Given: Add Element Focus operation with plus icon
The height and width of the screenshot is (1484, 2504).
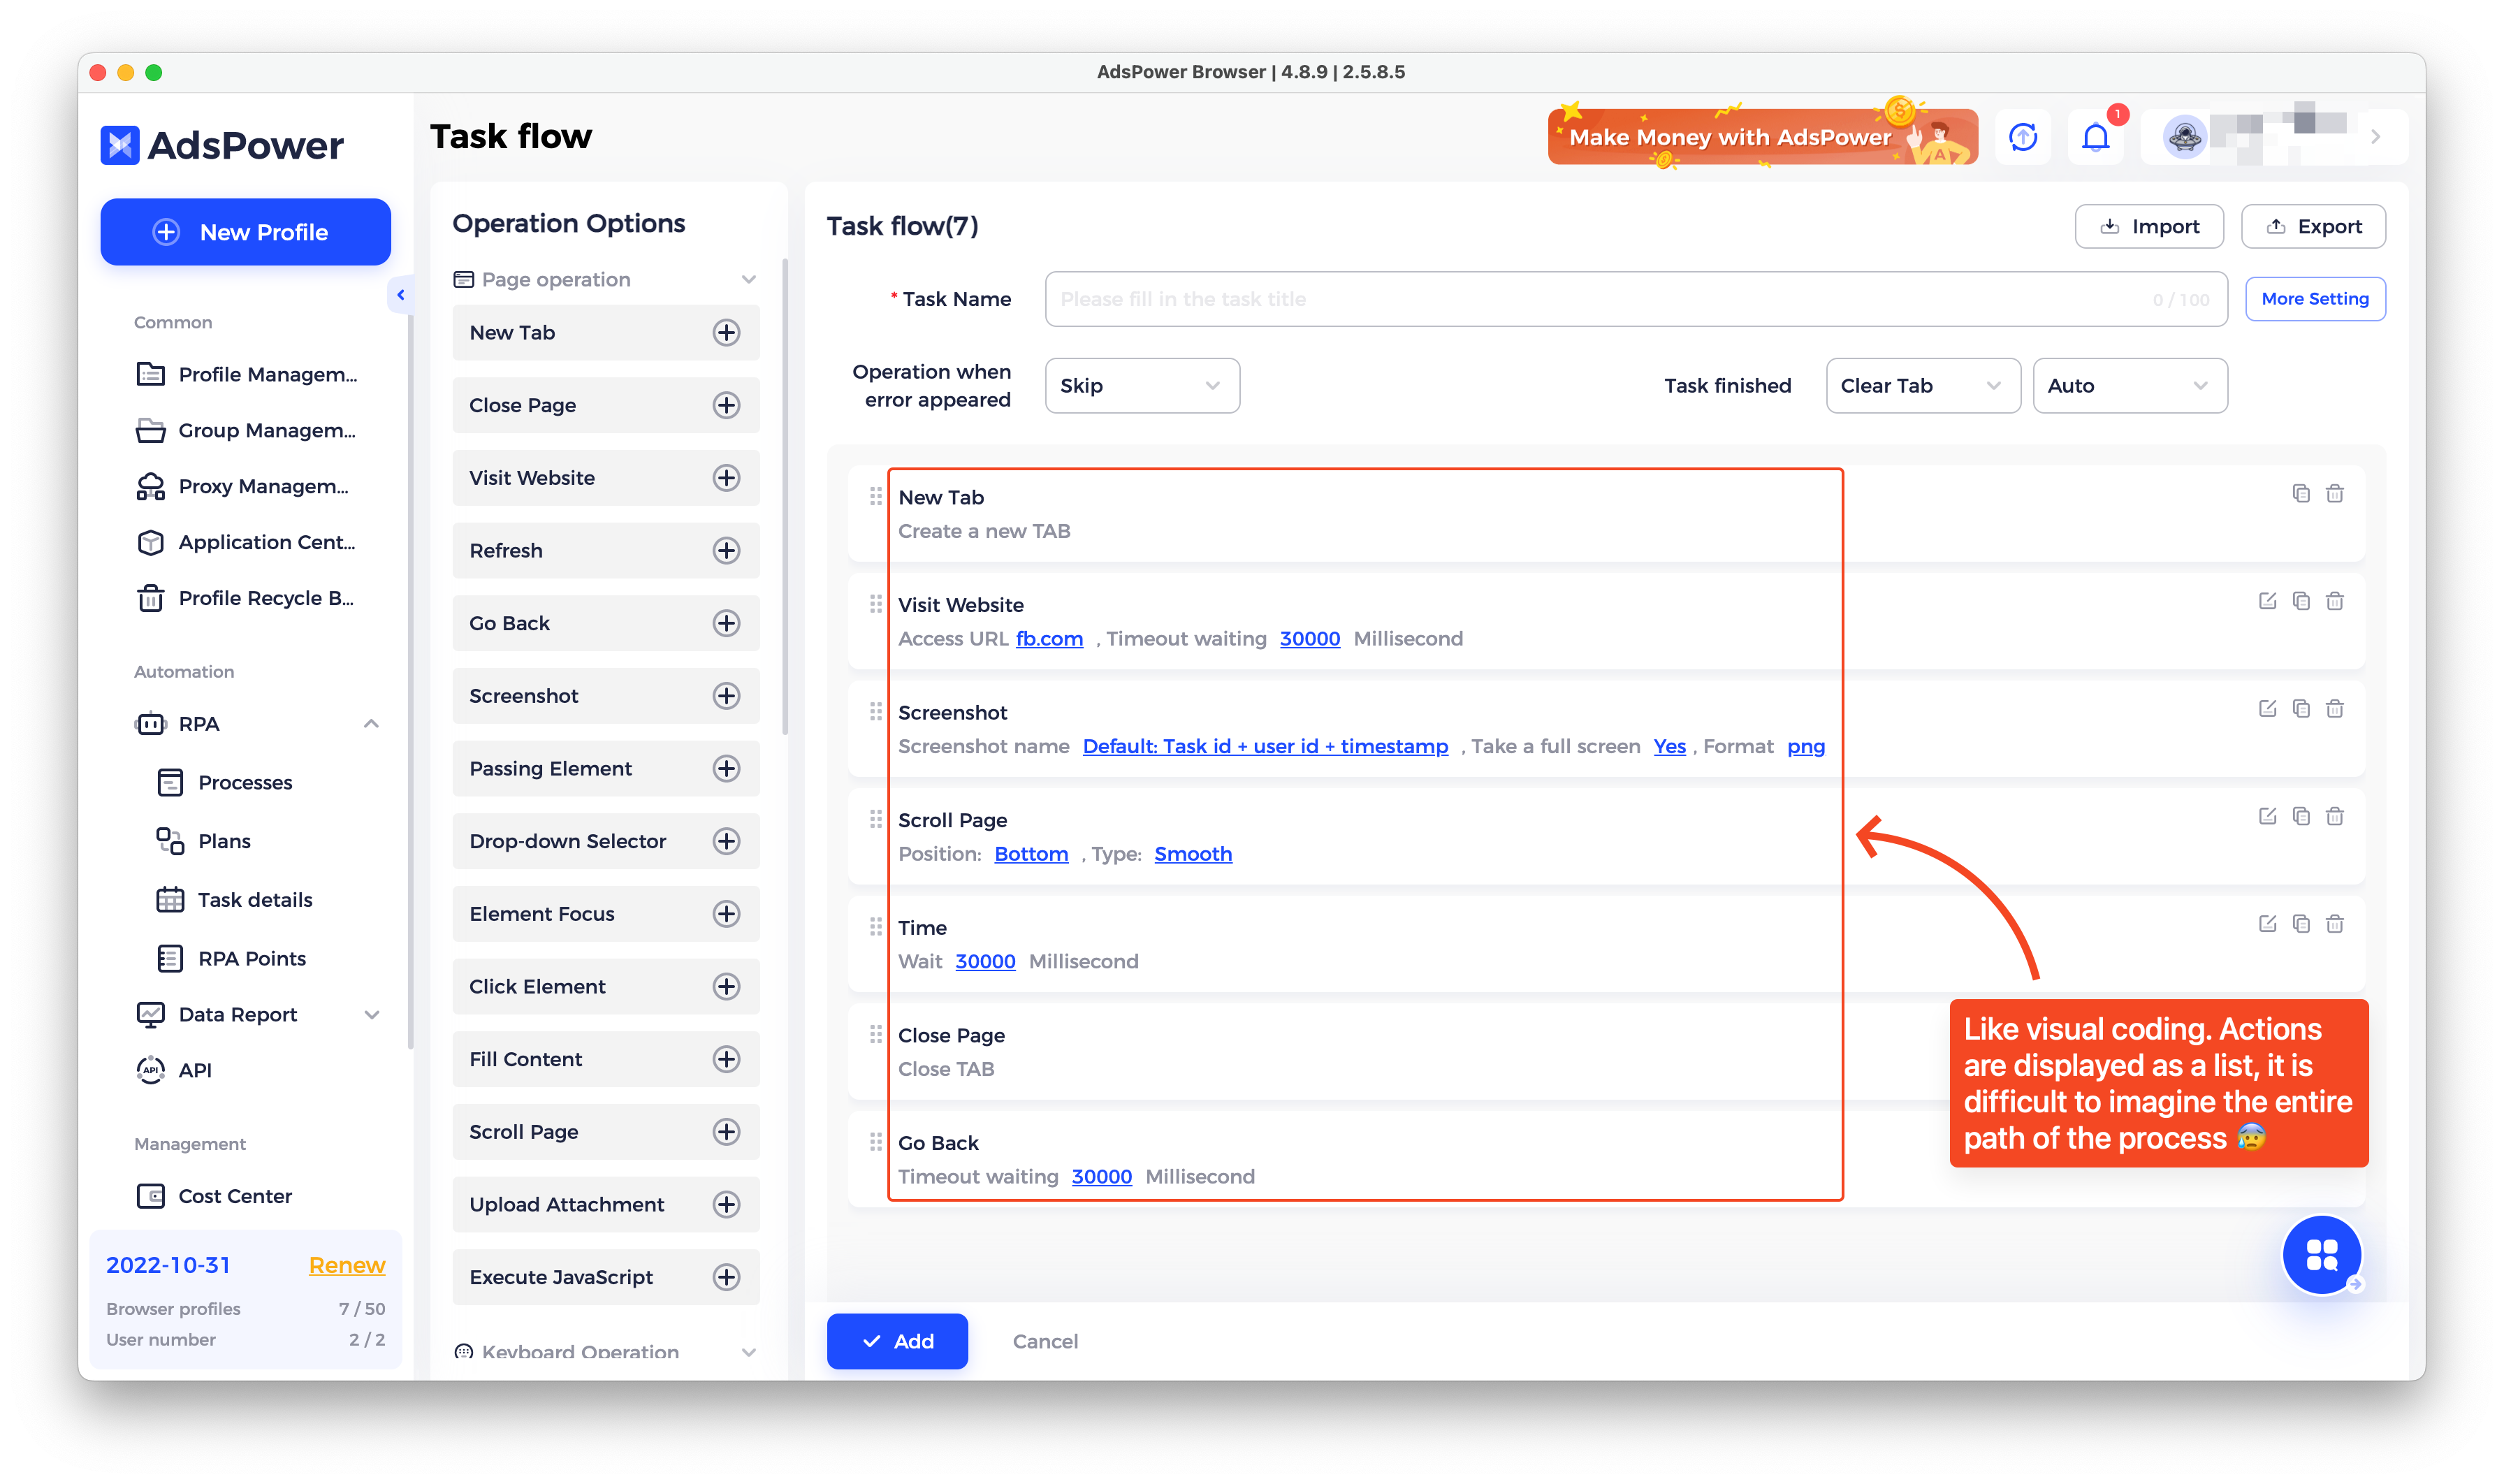Looking at the screenshot, I should coord(726,914).
